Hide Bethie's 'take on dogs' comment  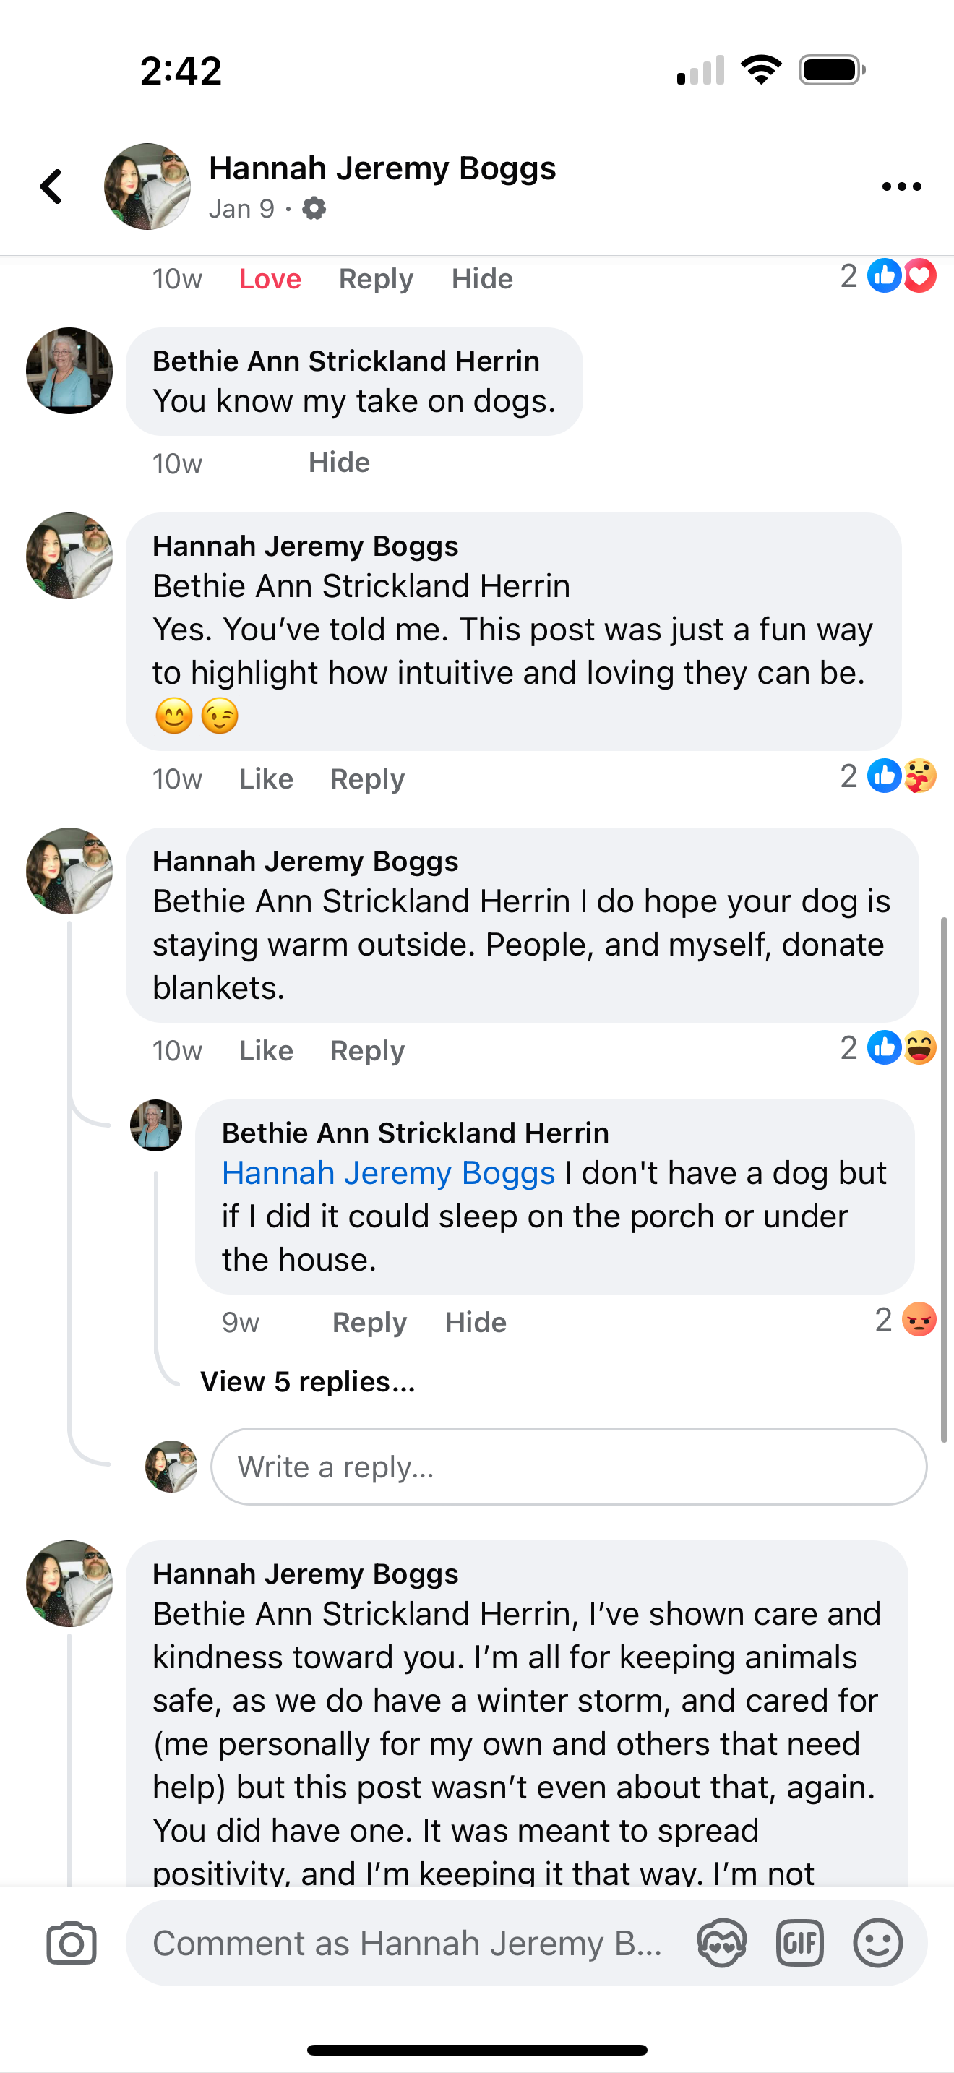(339, 463)
